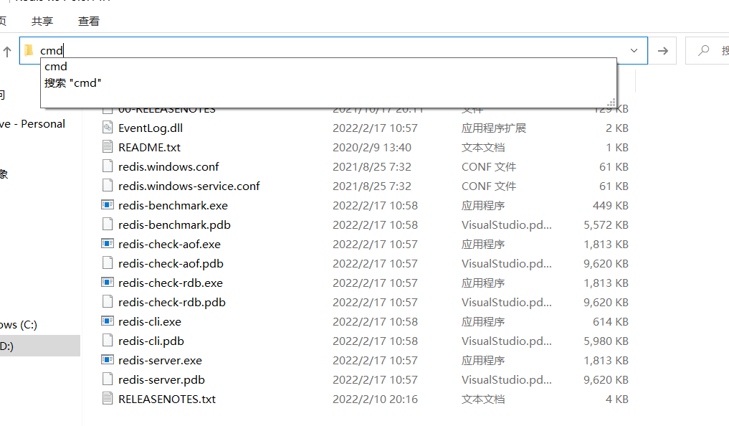
Task: Select the file name redis-cli.exe
Action: [x=150, y=322]
